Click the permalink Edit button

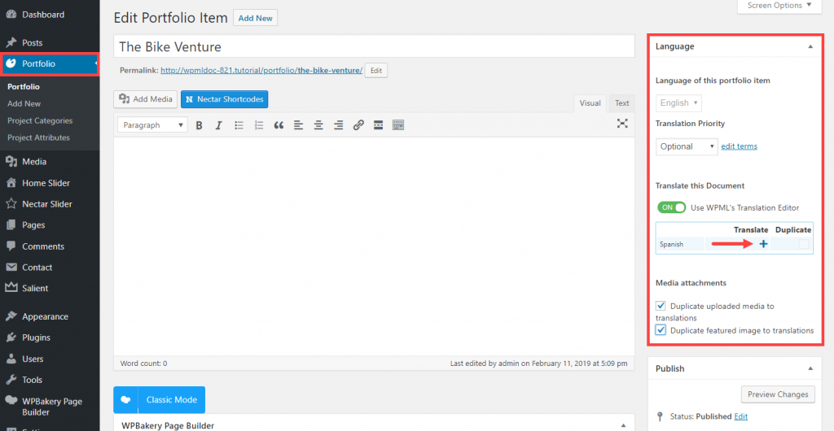(x=376, y=70)
